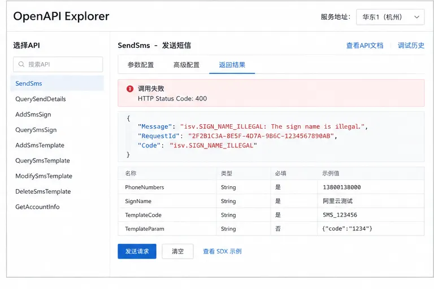Screen dimensions: 434x289
Task: Open the 服务地址 region dropdown 华东1（杭州）
Action: pos(390,17)
